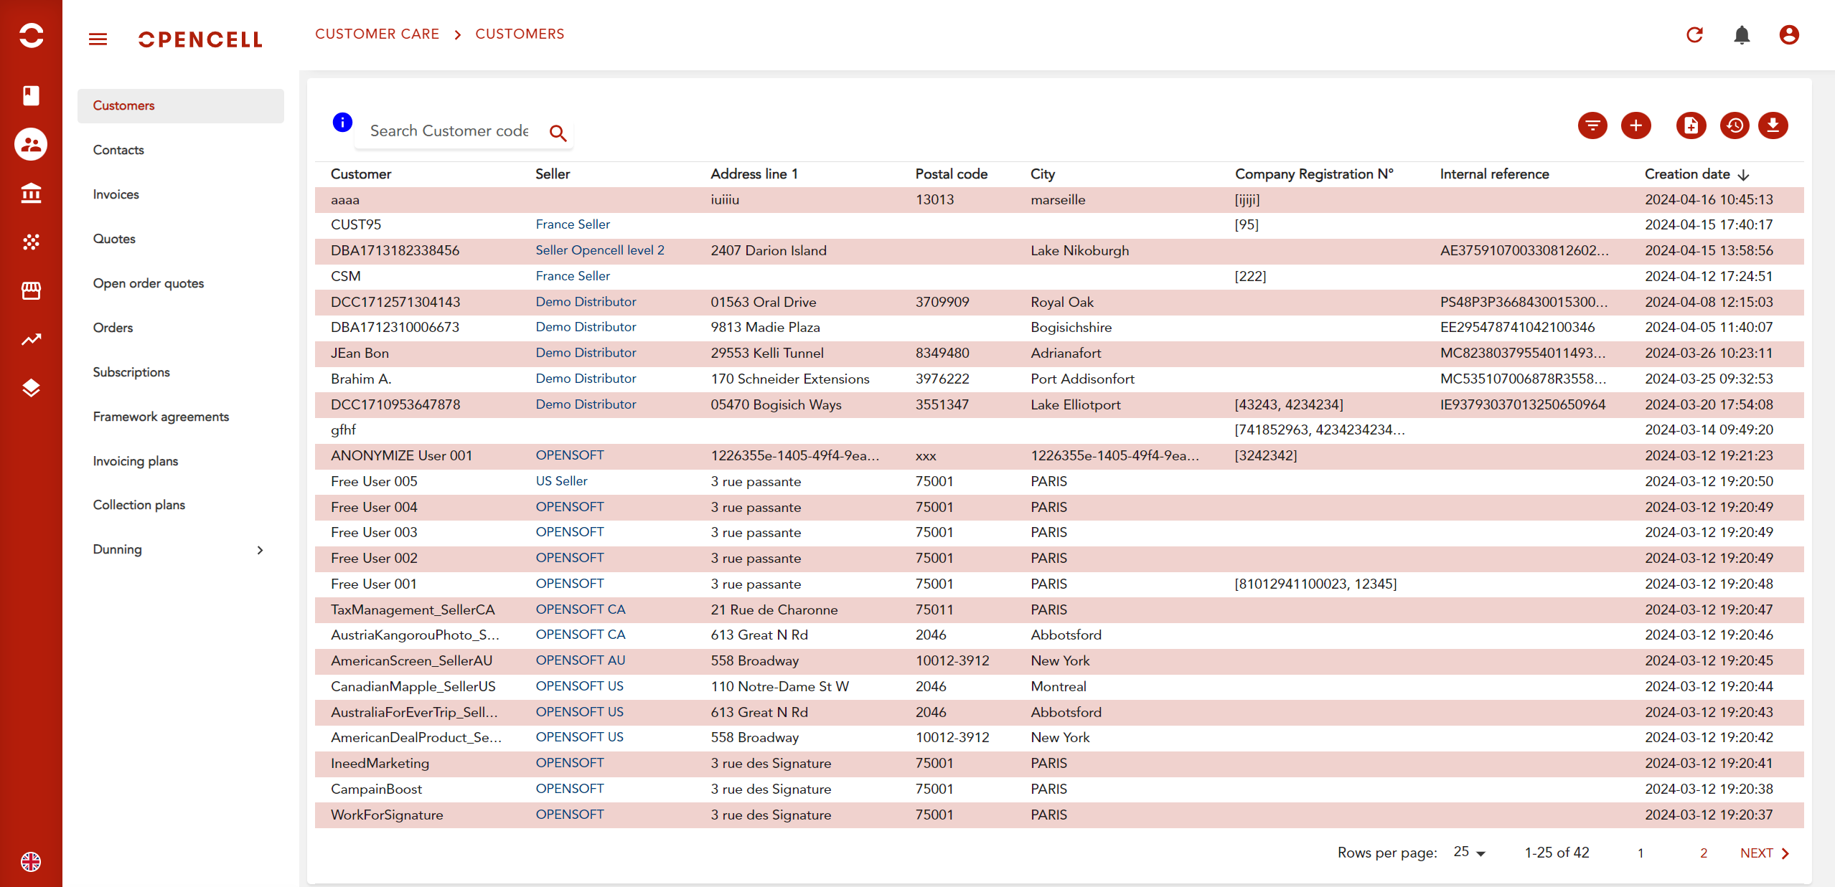Open the history clock icon button
The width and height of the screenshot is (1835, 887).
coord(1734,126)
